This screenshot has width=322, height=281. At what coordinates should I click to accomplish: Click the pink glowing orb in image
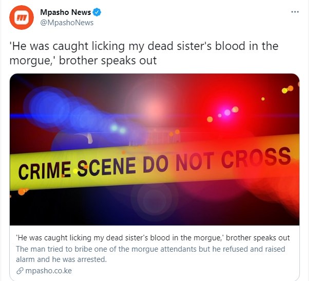(228, 112)
